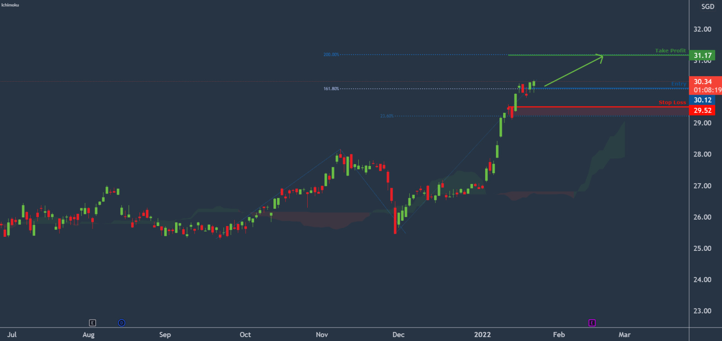Click the Oct label on time axis

[x=245, y=335]
